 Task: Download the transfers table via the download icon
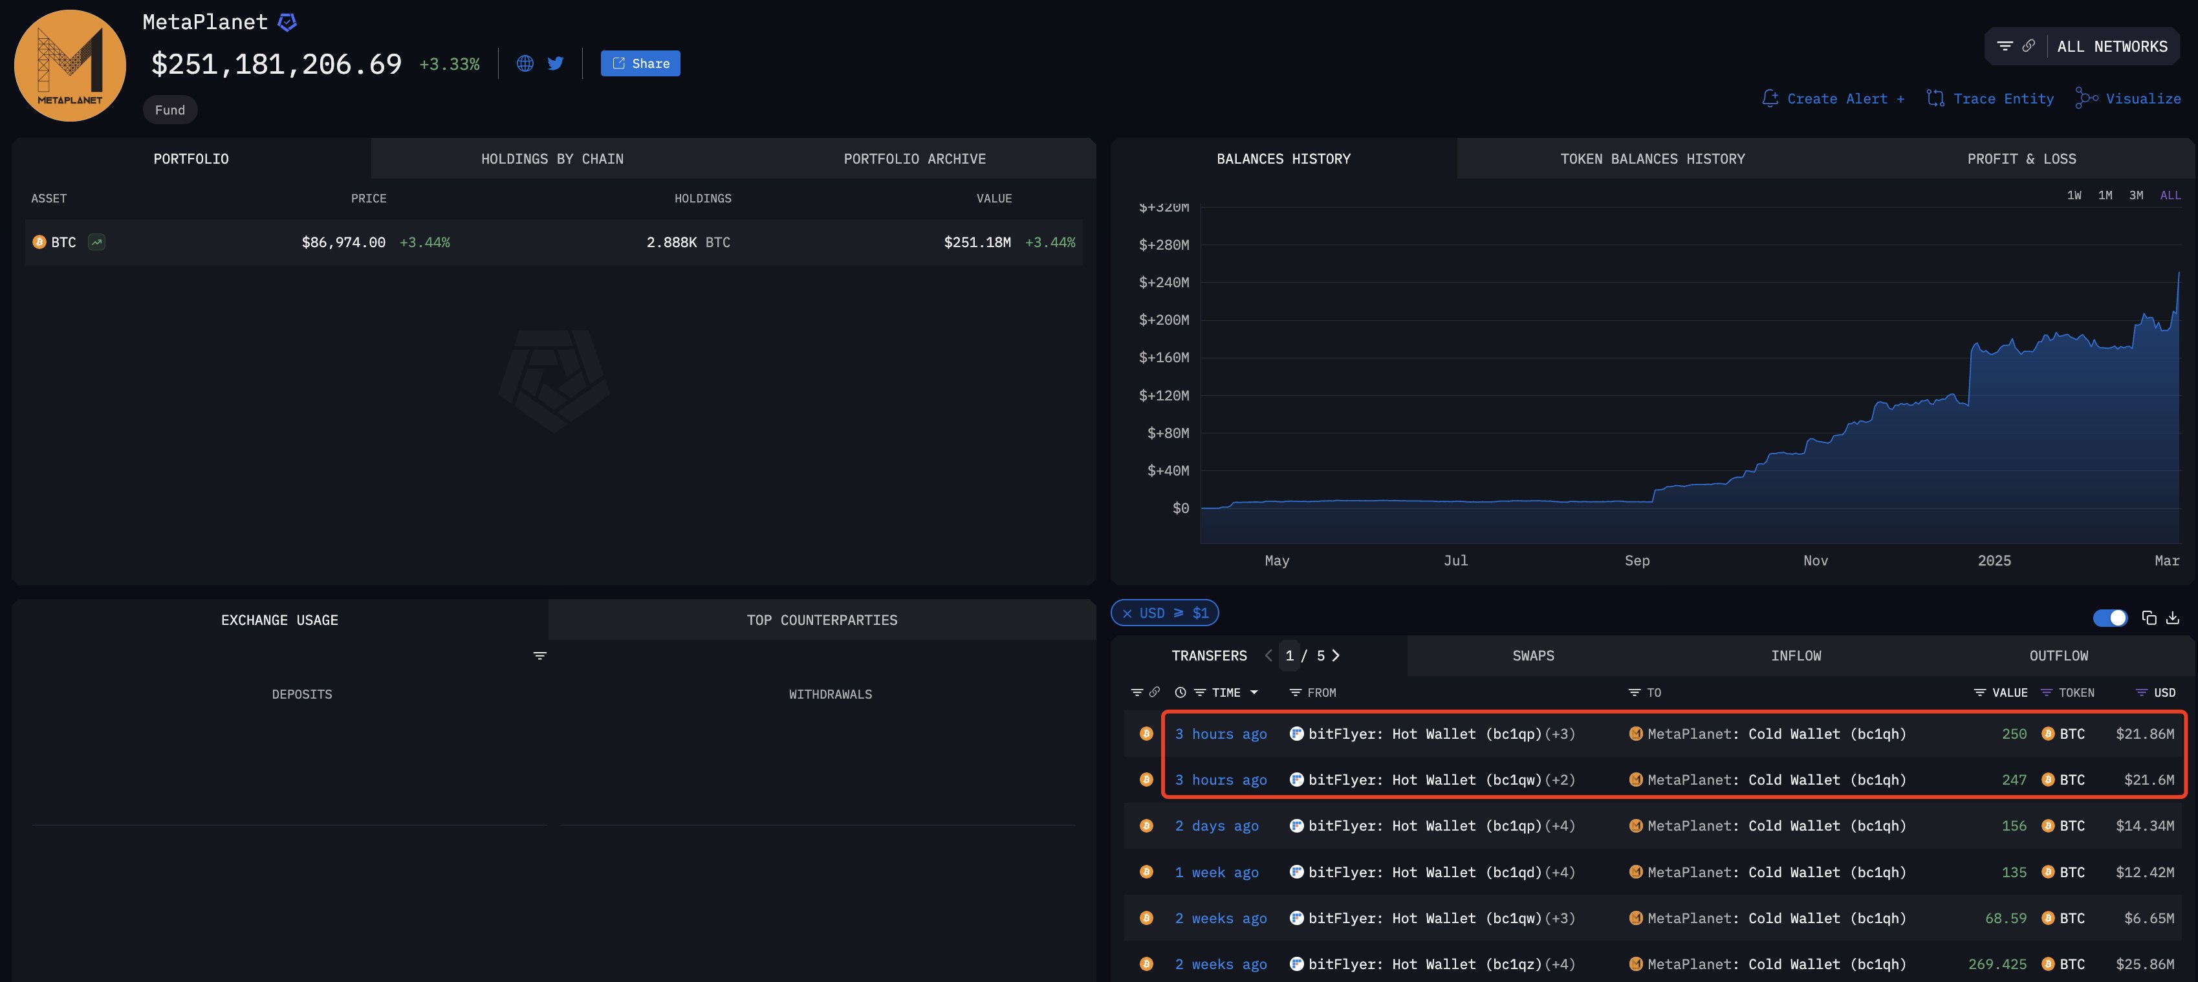coord(2175,618)
